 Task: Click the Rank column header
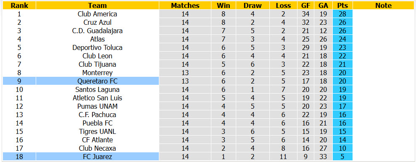[19, 5]
